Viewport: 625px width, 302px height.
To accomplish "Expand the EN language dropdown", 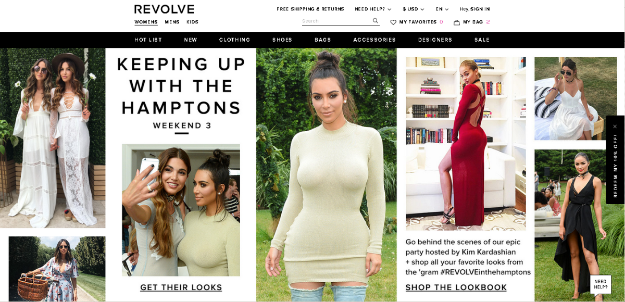I will pyautogui.click(x=442, y=9).
